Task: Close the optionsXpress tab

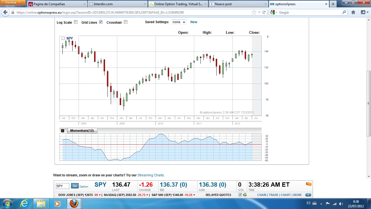Action: point(326,4)
